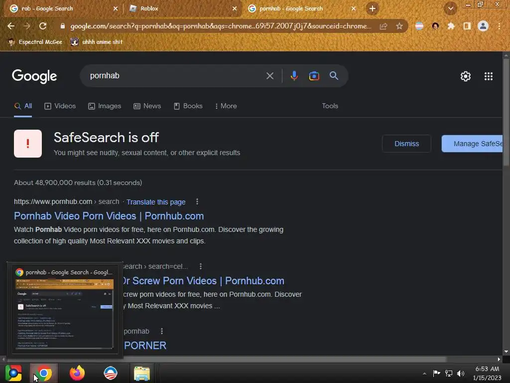Open the file explorer folder in taskbar
510x383 pixels.
point(142,373)
